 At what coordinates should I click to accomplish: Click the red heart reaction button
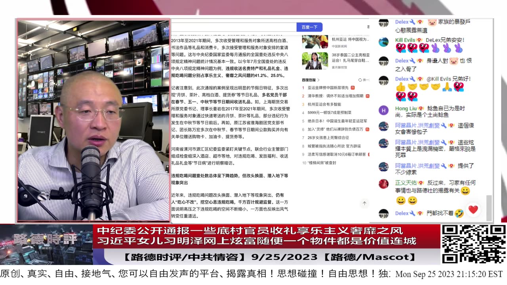click(x=473, y=209)
